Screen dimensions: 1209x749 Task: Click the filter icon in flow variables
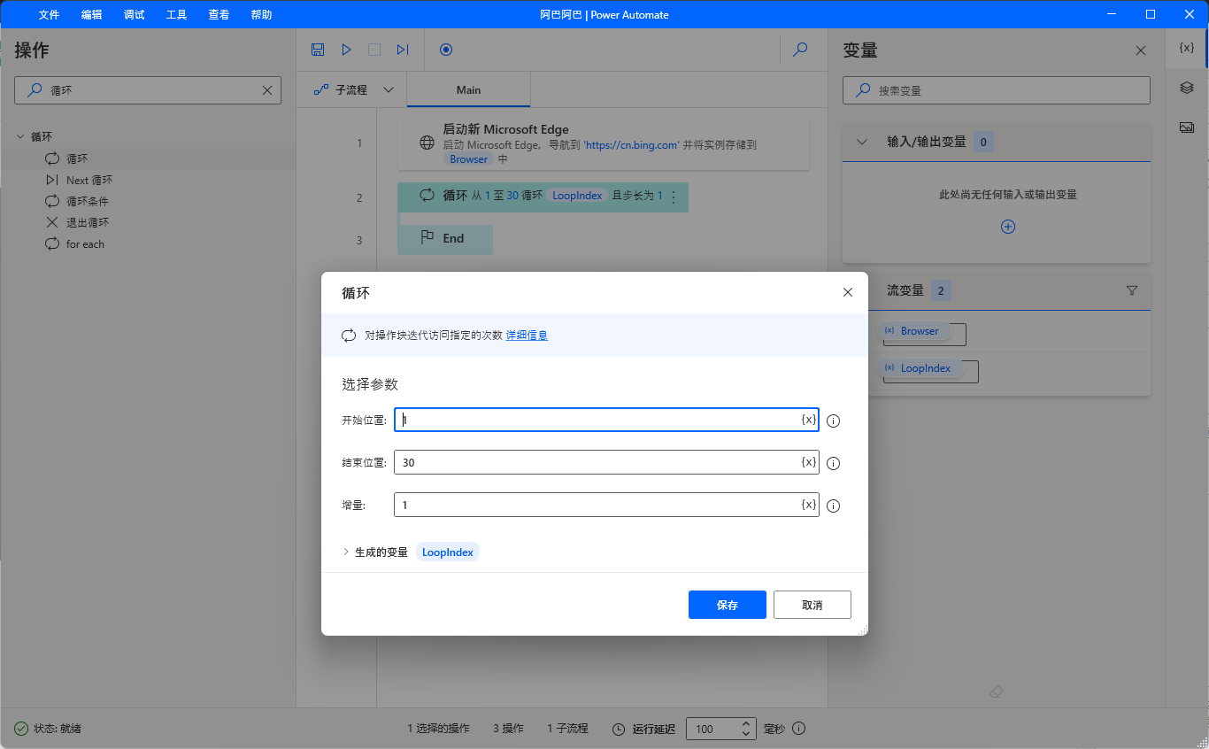click(1132, 290)
